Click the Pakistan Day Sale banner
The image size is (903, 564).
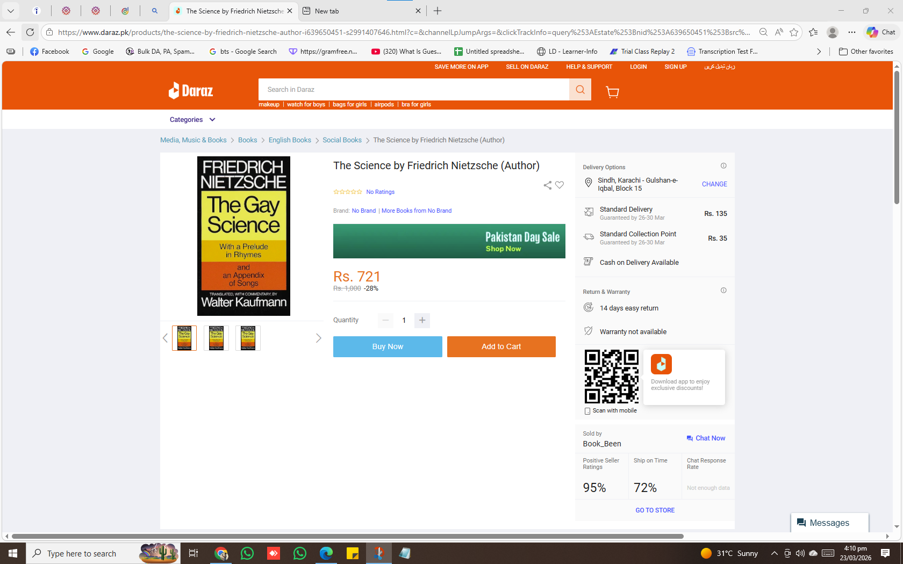pos(449,241)
